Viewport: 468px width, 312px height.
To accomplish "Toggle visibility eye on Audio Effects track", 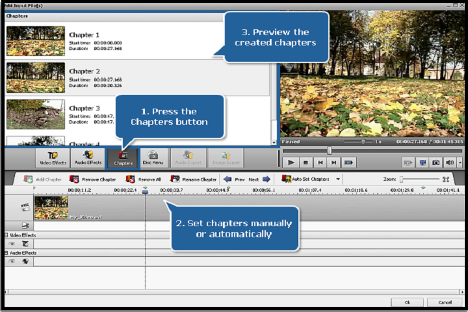I will (x=11, y=261).
